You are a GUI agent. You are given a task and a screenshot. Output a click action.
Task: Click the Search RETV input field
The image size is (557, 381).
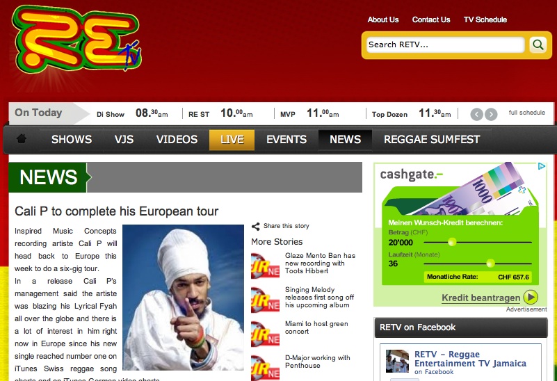[446, 44]
